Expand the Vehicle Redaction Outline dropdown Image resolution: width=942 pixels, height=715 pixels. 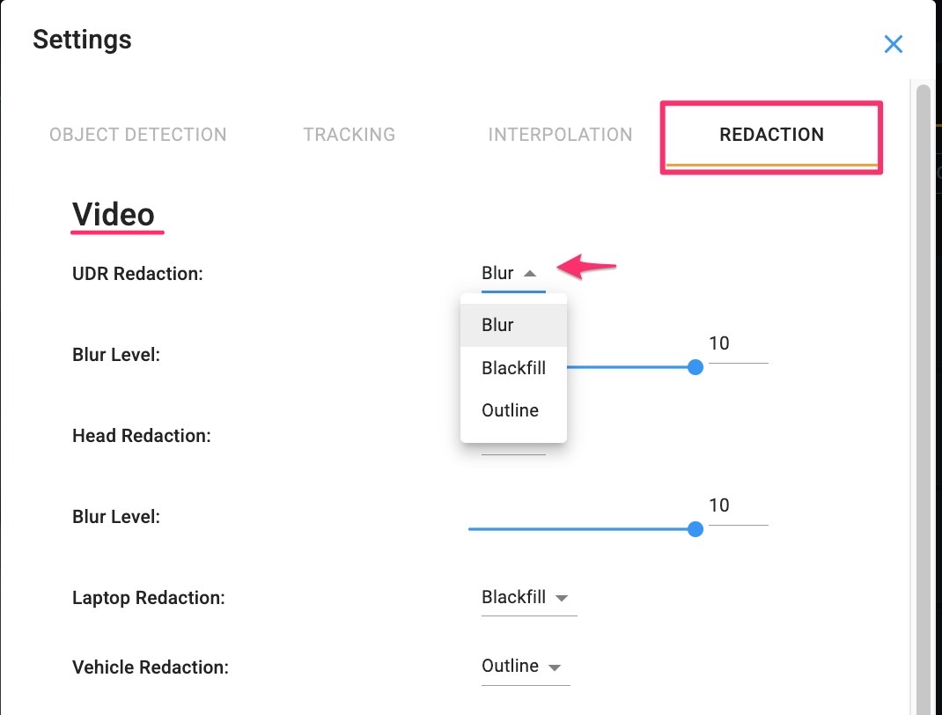510,667
